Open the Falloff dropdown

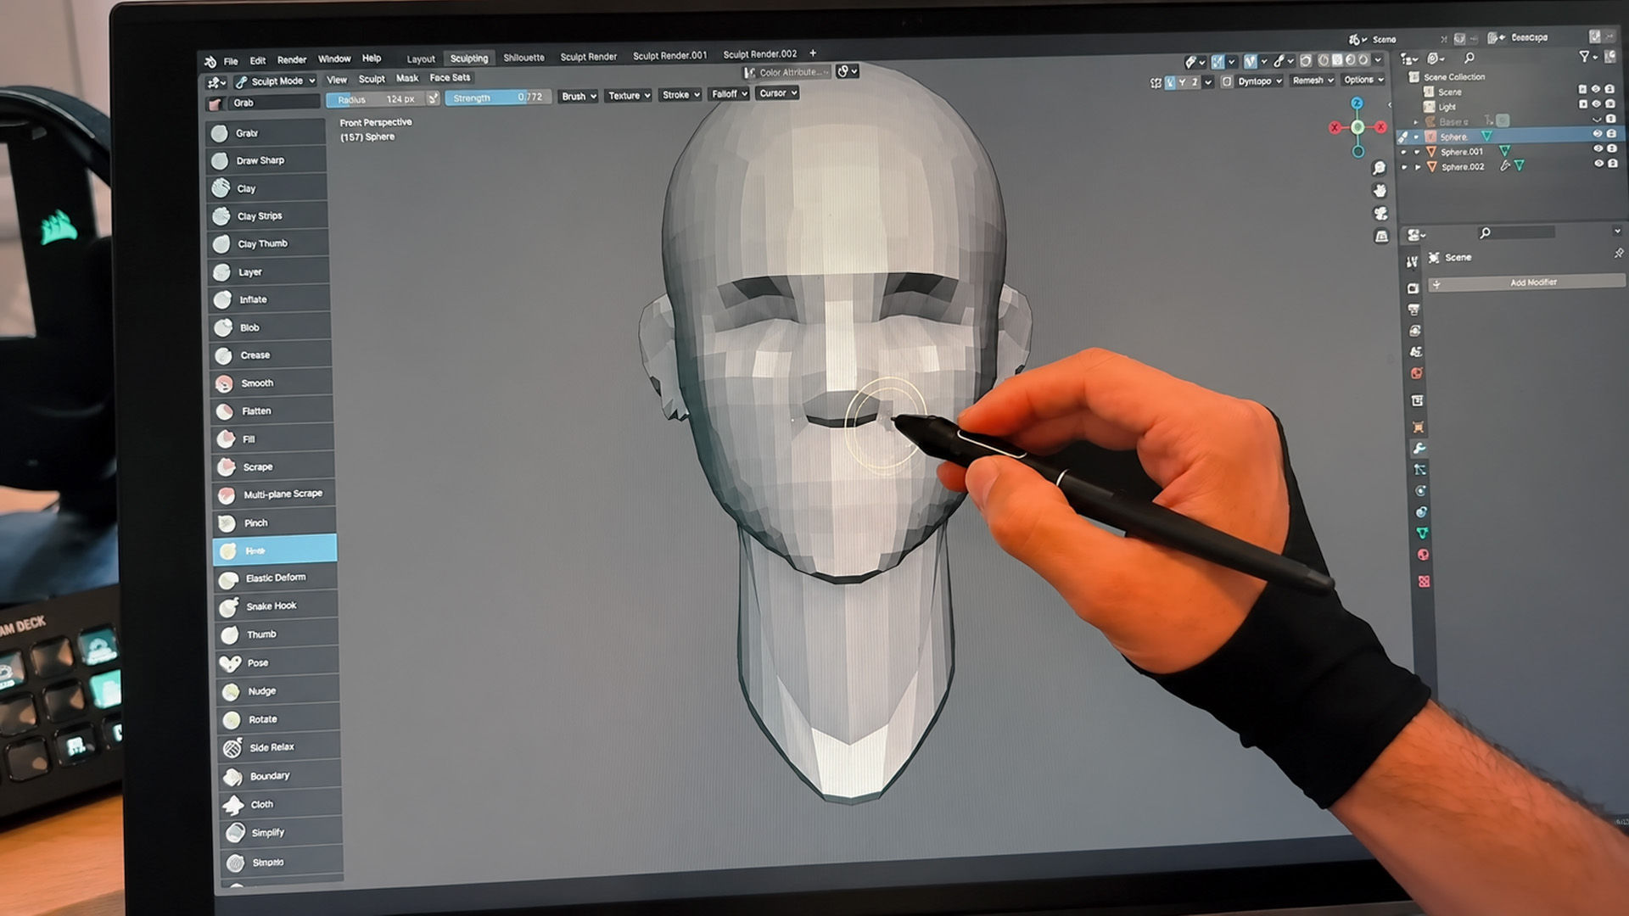click(x=729, y=94)
